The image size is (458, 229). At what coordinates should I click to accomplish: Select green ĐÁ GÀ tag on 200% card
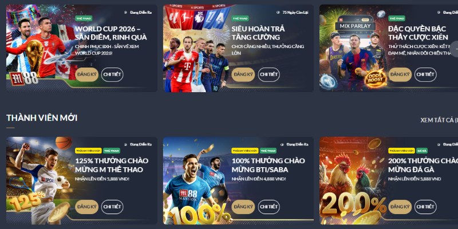tap(422, 151)
